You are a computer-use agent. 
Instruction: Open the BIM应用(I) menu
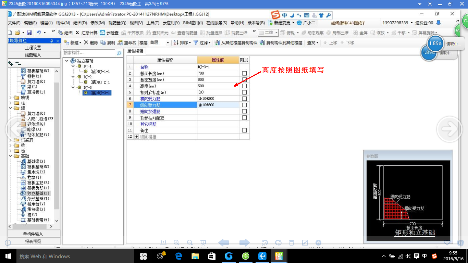click(193, 23)
